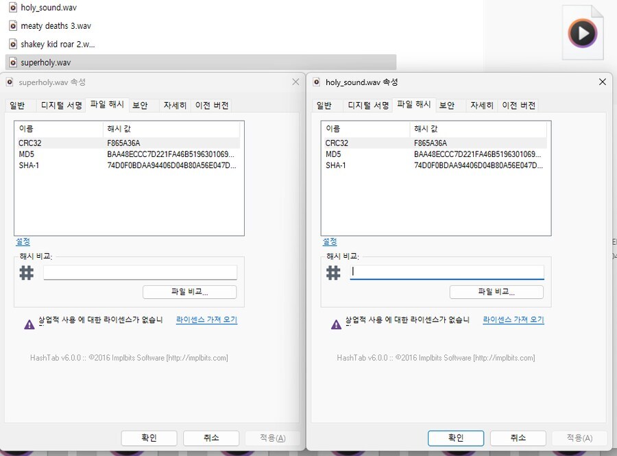The image size is (617, 456).
Task: Open 설정 link in holy_sound.wav window
Action: tap(330, 241)
